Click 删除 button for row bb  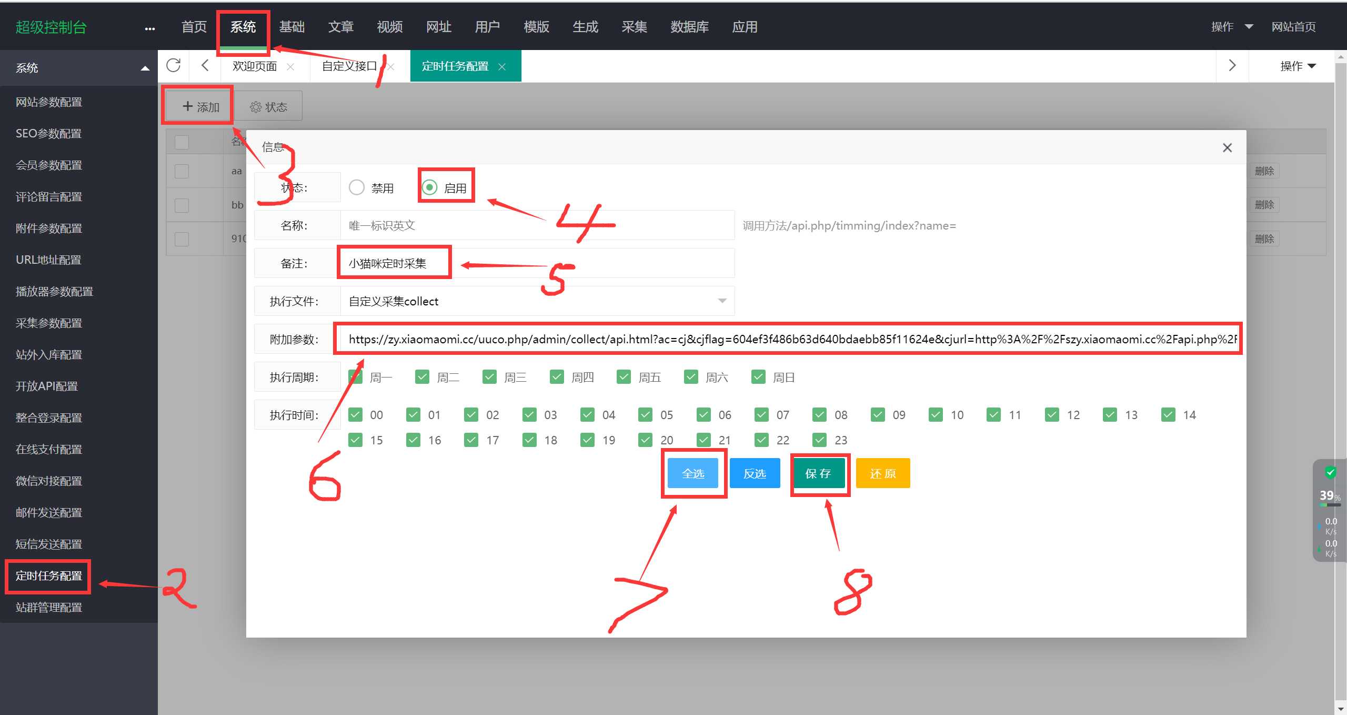pos(1264,205)
